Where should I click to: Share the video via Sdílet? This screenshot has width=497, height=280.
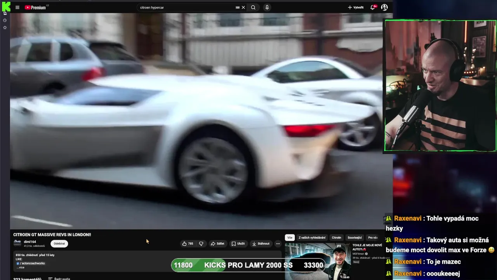click(217, 243)
